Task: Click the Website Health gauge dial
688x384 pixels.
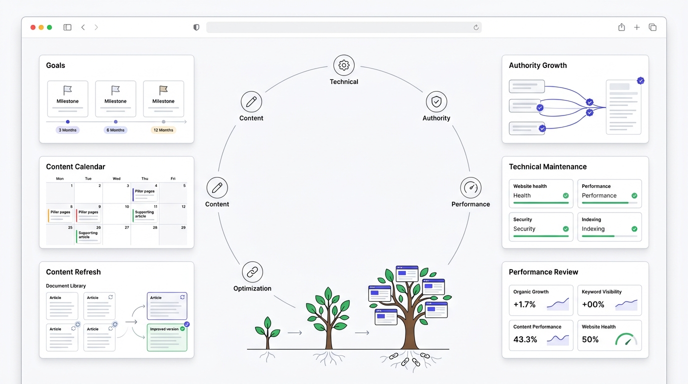Action: [626, 339]
